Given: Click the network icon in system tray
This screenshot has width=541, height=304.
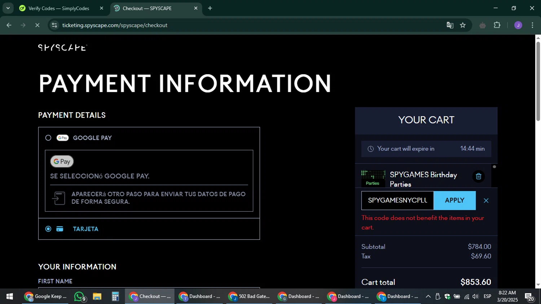Looking at the screenshot, I should pyautogui.click(x=467, y=296).
